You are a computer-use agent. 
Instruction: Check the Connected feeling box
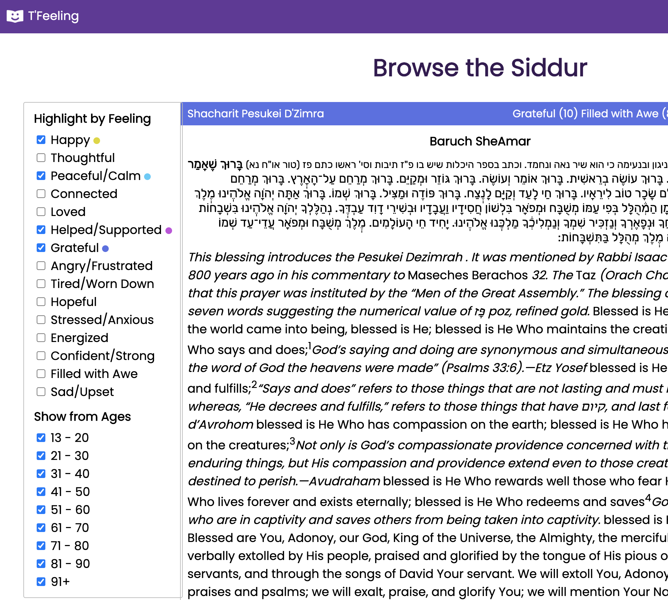point(41,194)
